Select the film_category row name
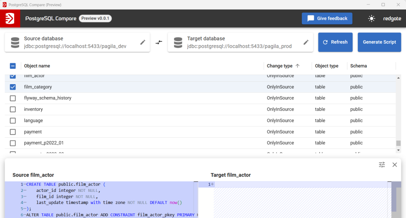 38,87
